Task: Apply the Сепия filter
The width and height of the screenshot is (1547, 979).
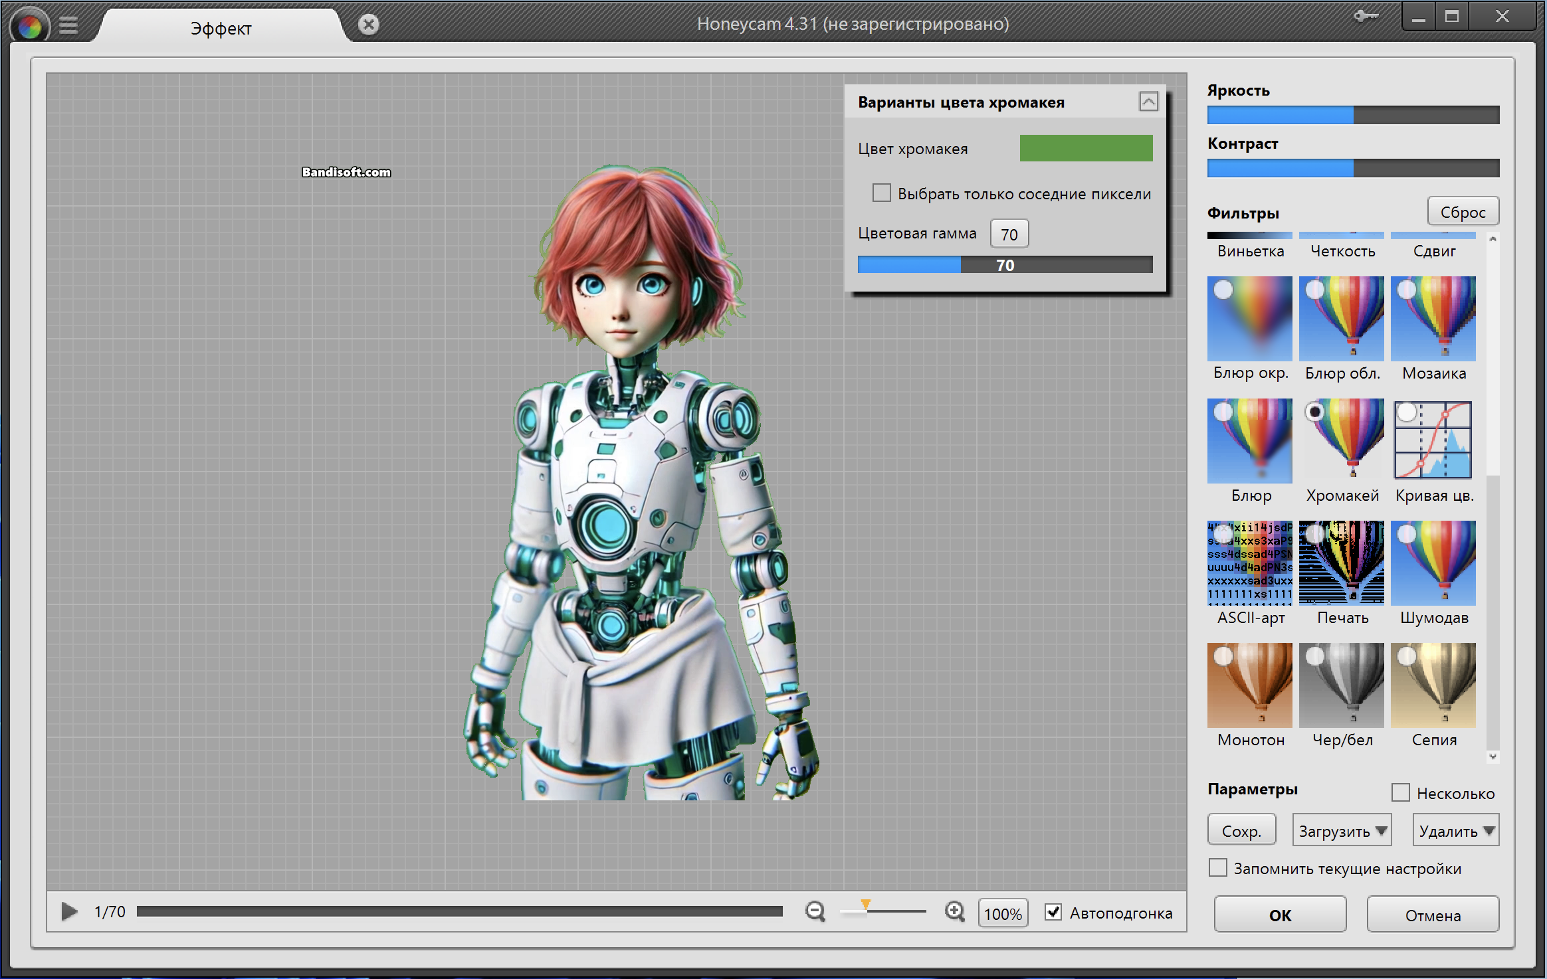Action: pos(1433,685)
